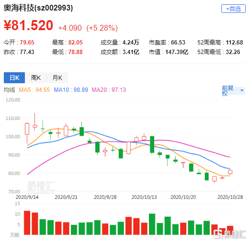249x242 pixels.
Task: Click the 2020/9/28 date axis label
Action: 105,197
